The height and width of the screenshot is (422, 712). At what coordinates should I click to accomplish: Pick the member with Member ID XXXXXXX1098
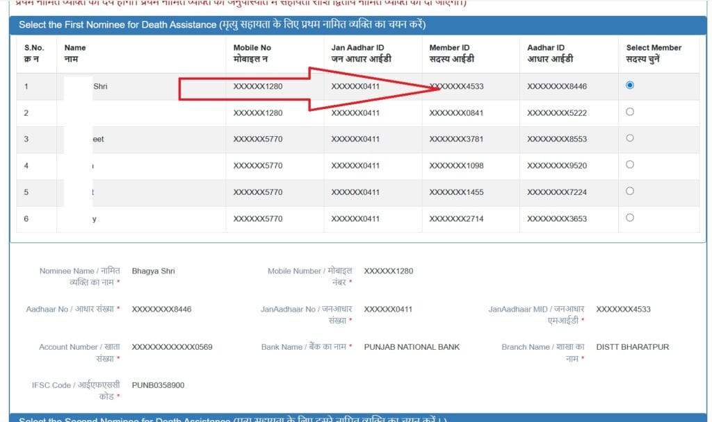[630, 164]
